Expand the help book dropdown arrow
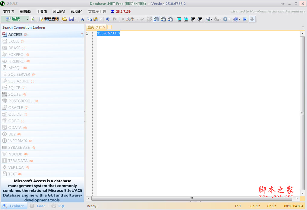This screenshot has height=210, width=307. point(239,19)
